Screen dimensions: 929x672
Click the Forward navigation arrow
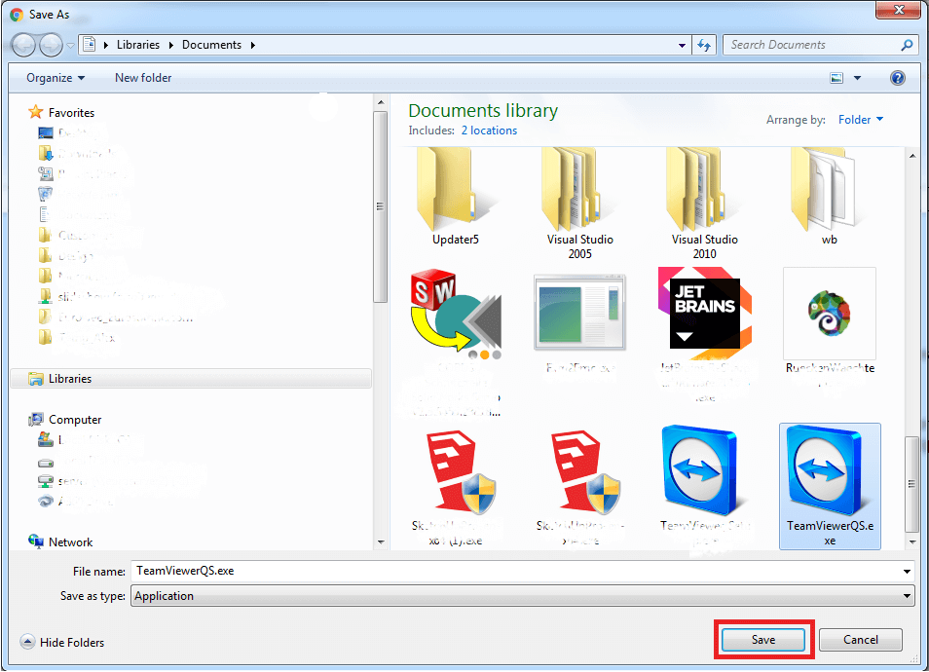[51, 45]
